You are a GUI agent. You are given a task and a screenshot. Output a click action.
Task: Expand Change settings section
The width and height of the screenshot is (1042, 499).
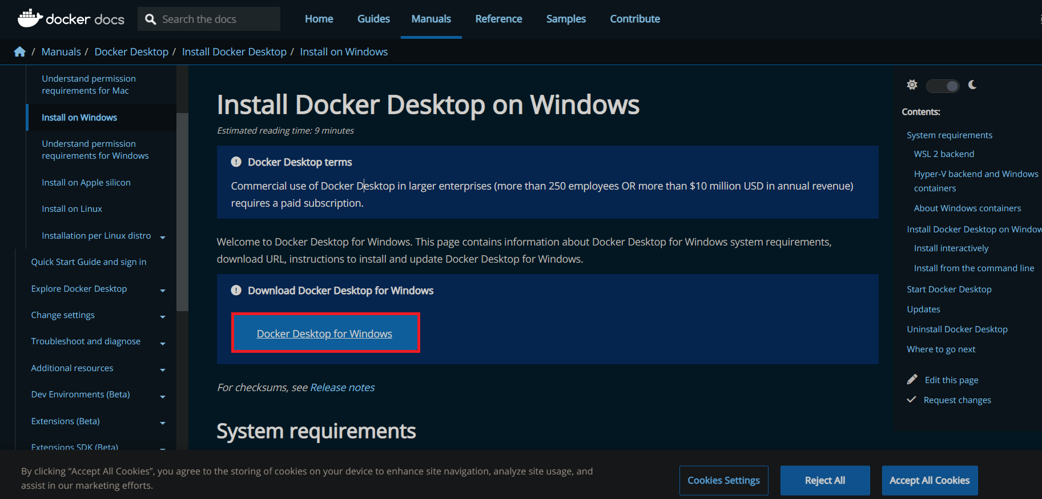[163, 317]
